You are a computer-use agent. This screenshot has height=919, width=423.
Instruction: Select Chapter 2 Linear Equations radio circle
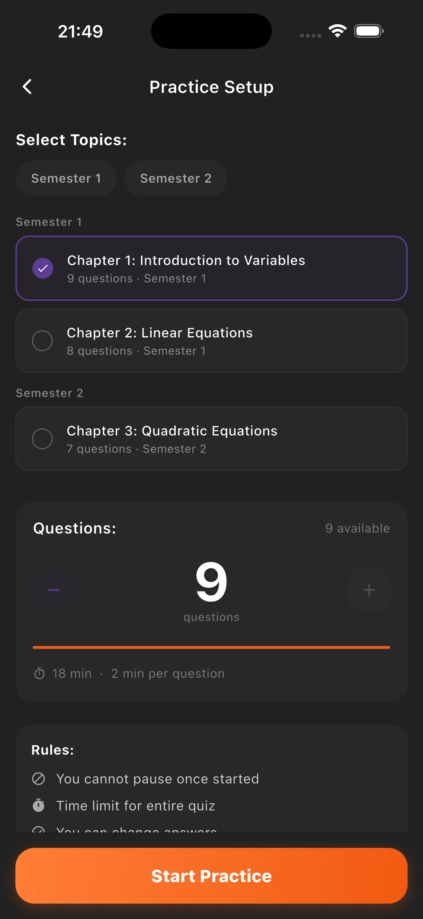42,341
